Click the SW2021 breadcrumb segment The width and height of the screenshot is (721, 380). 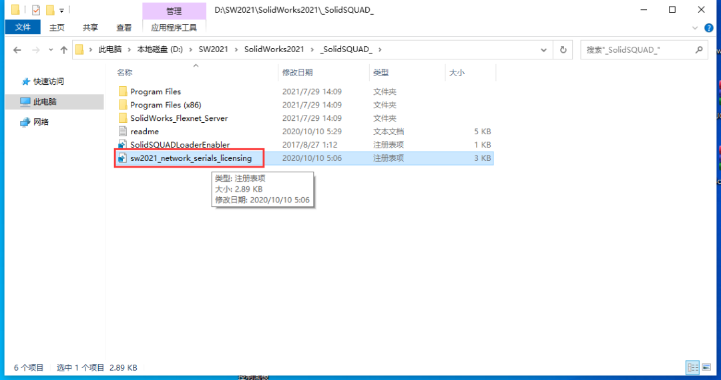pos(213,49)
